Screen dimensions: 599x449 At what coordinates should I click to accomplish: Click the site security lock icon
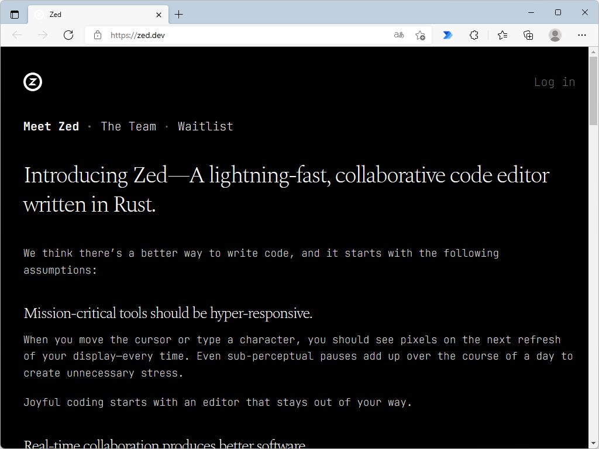(x=97, y=35)
